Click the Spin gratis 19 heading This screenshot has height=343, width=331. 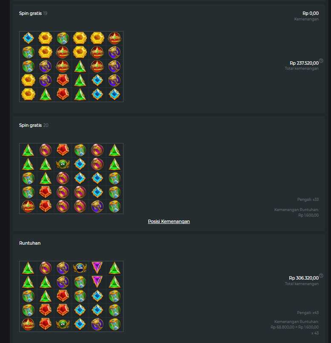click(x=33, y=13)
